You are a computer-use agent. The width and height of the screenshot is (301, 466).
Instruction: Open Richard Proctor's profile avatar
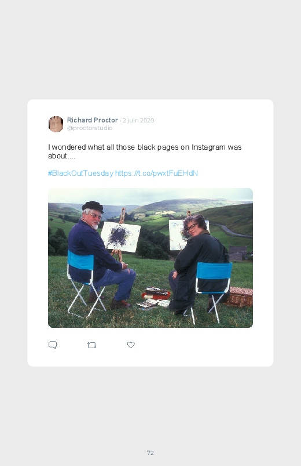pos(56,124)
